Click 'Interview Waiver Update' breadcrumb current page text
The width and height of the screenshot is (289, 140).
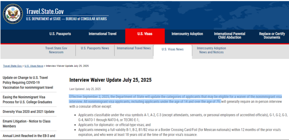click(67, 66)
